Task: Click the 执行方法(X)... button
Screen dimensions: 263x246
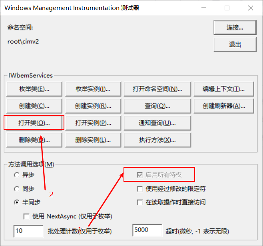Action: 157,140
